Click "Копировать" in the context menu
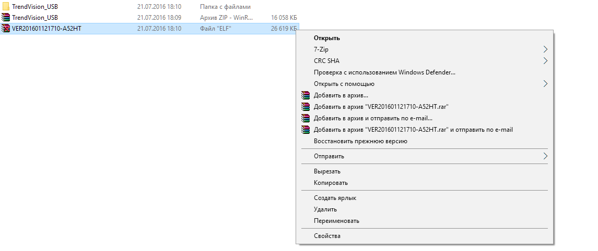Image resolution: width=598 pixels, height=251 pixels. [x=331, y=183]
